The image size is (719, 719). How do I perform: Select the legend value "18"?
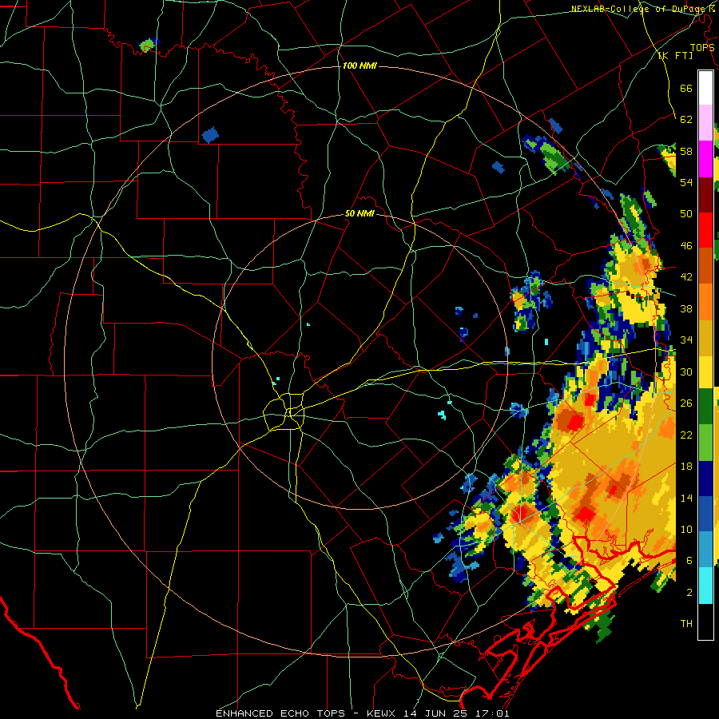686,467
